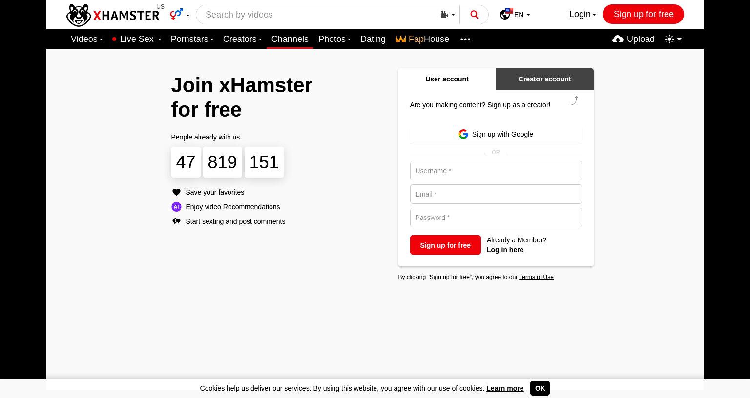Open the Creators menu
The image size is (750, 398).
coord(242,39)
